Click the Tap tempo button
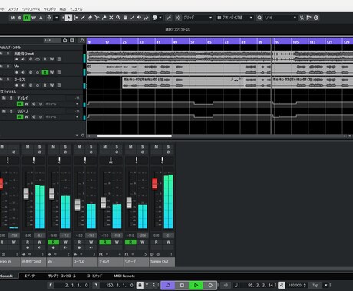The height and width of the screenshot is (291, 353). pos(315,285)
